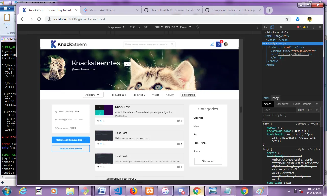327x196 pixels.
Task: Open Firefox from the taskbar
Action: [134, 191]
